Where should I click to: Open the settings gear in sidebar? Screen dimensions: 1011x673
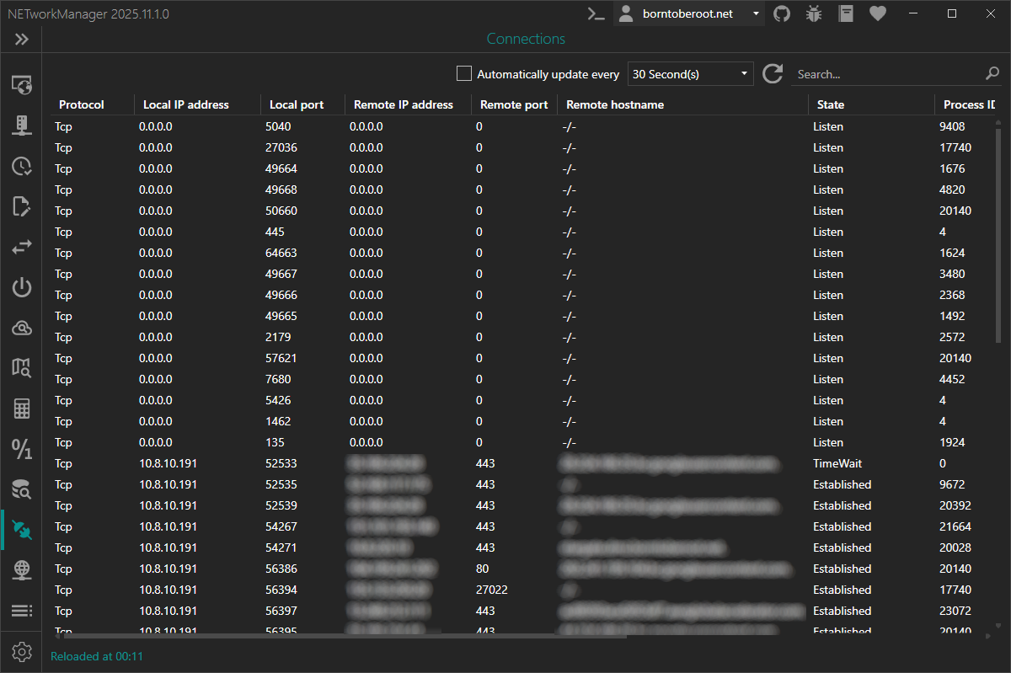(x=22, y=652)
